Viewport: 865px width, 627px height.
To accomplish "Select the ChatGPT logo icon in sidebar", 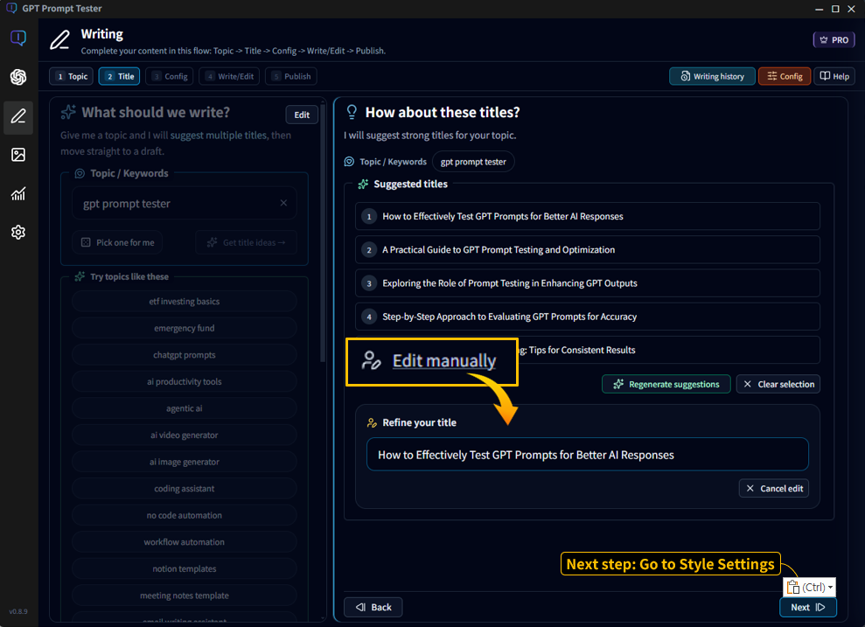I will (x=17, y=77).
